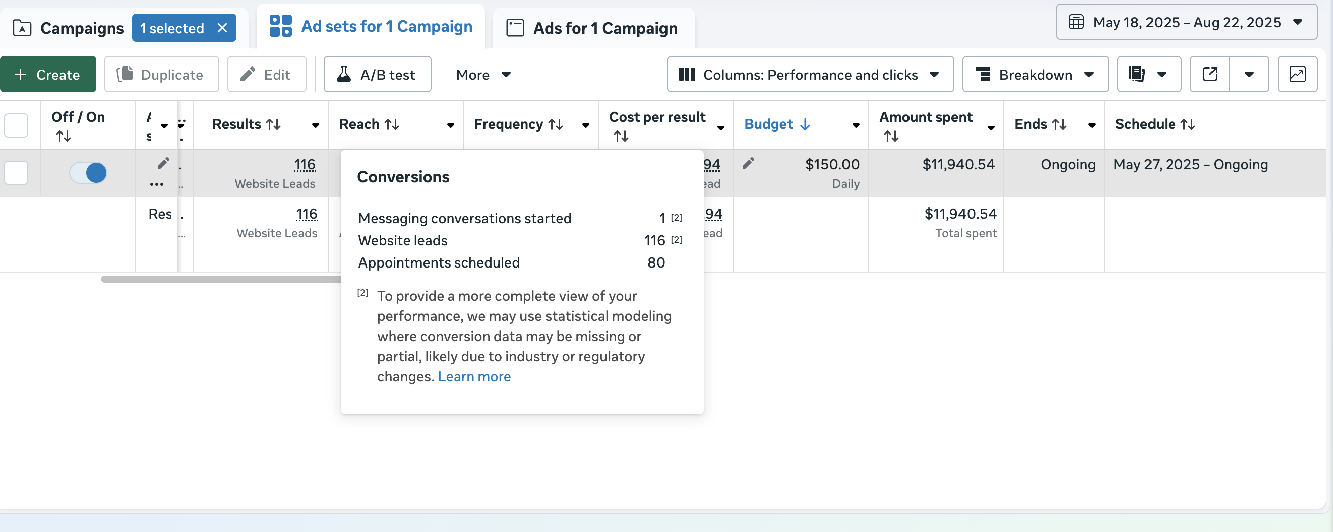Follow the Learn more link
The width and height of the screenshot is (1333, 532).
pyautogui.click(x=474, y=377)
